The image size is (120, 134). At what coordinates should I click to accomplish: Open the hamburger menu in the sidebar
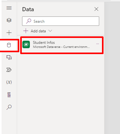click(x=9, y=8)
